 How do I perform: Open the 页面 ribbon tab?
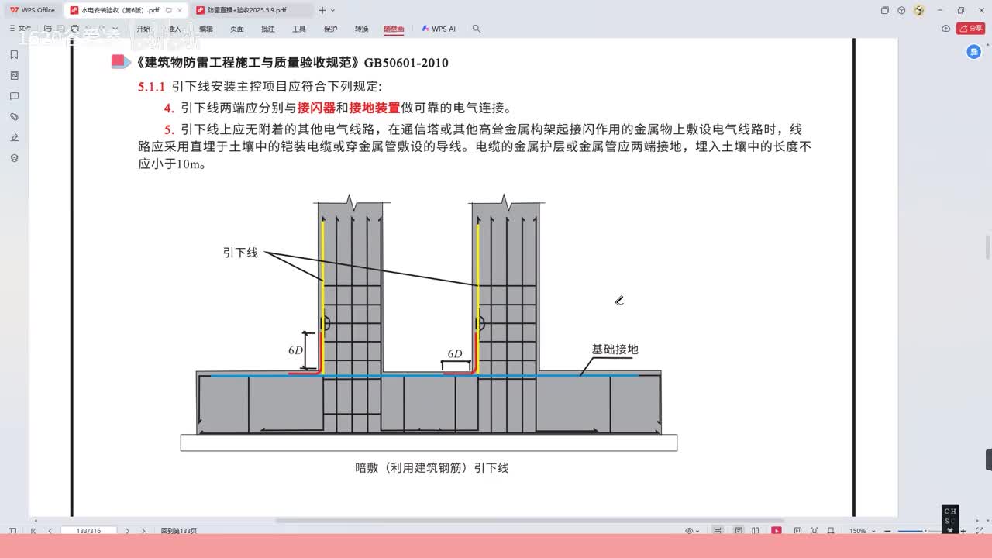pyautogui.click(x=237, y=29)
